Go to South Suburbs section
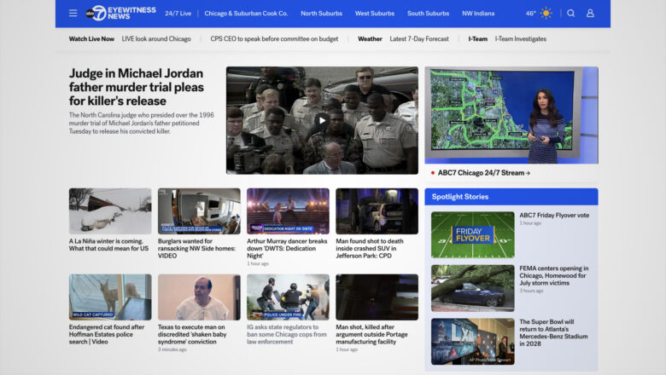This screenshot has height=375, width=666. 428,13
